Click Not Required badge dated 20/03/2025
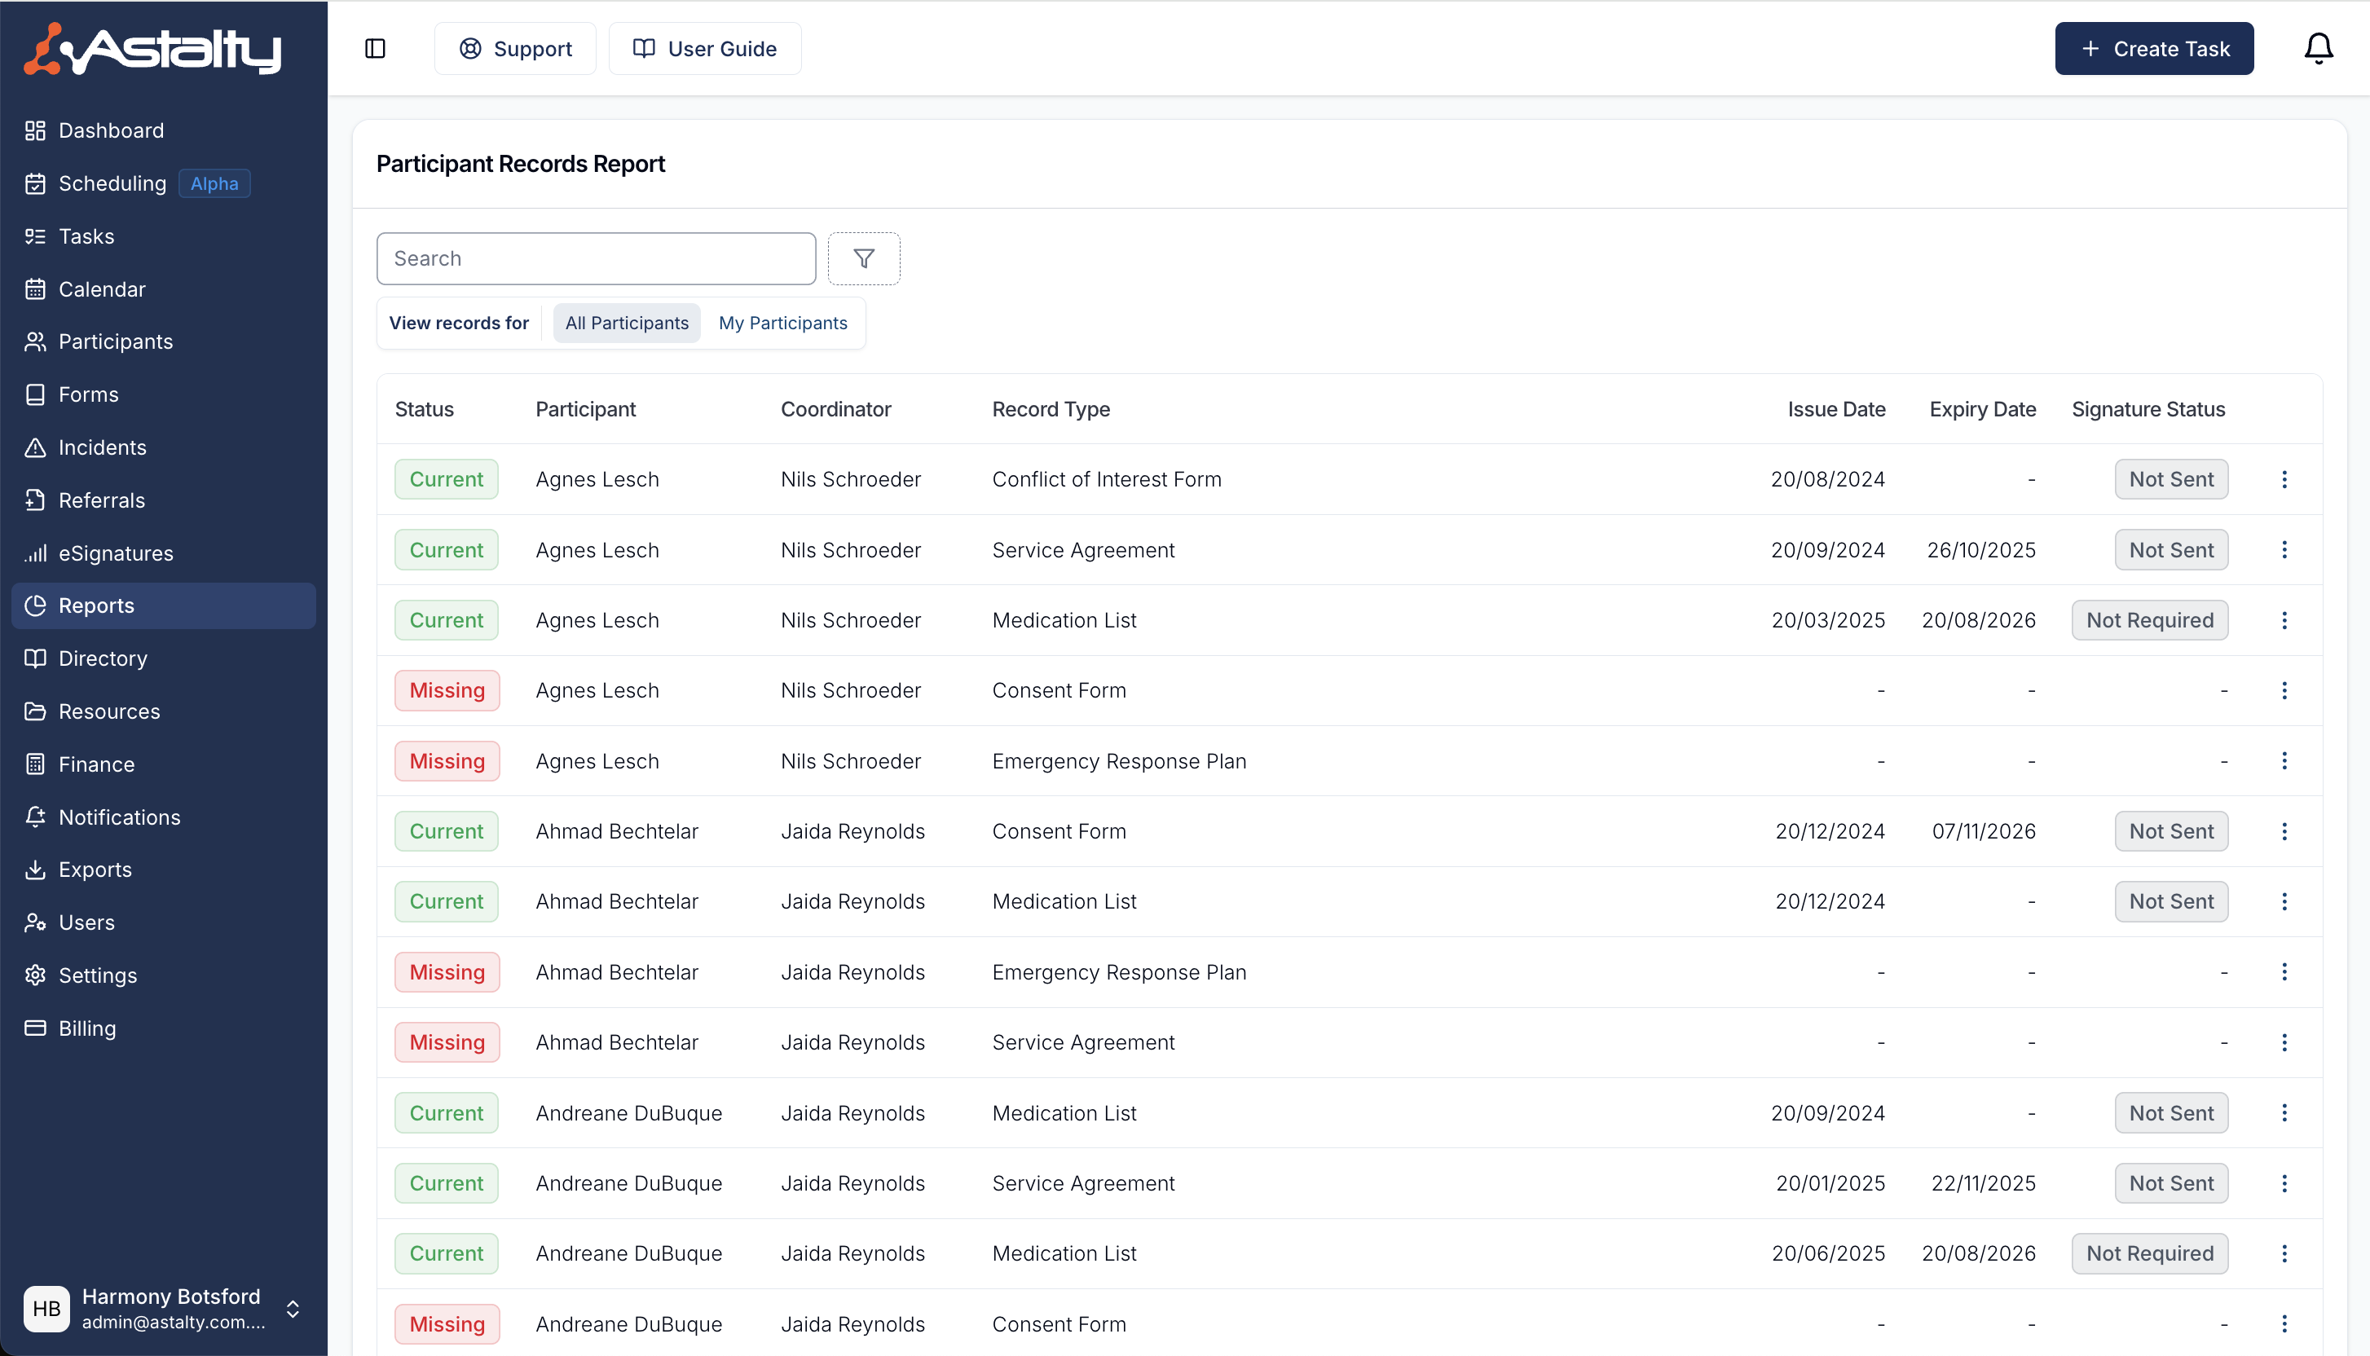 pyautogui.click(x=2149, y=620)
